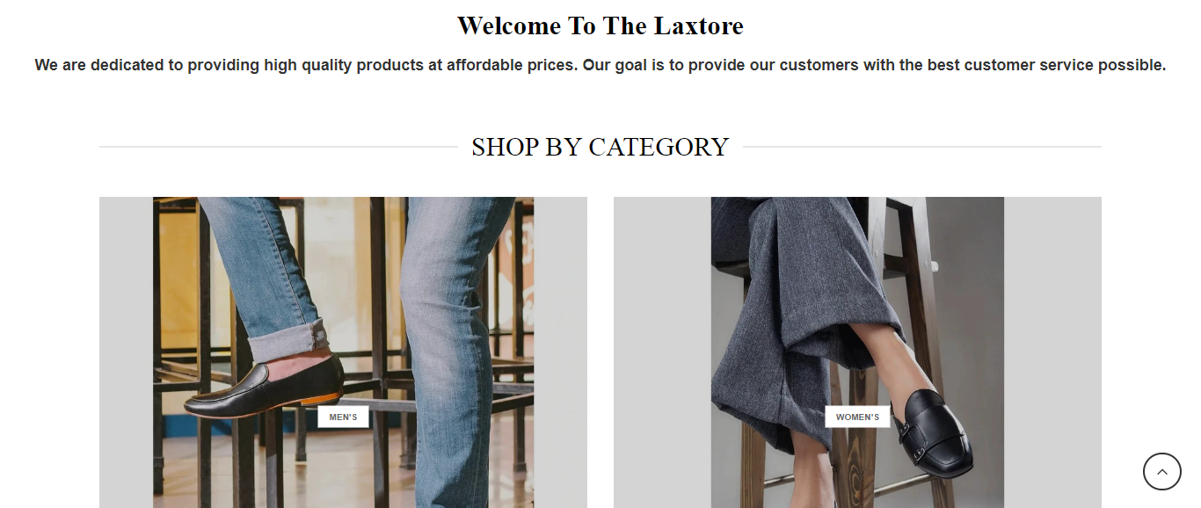The image size is (1201, 508).
Task: Click the gray margin left of men's photo
Action: [126, 352]
